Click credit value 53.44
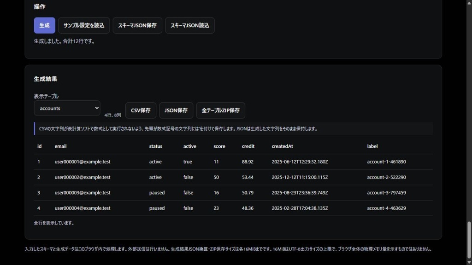 click(x=248, y=177)
